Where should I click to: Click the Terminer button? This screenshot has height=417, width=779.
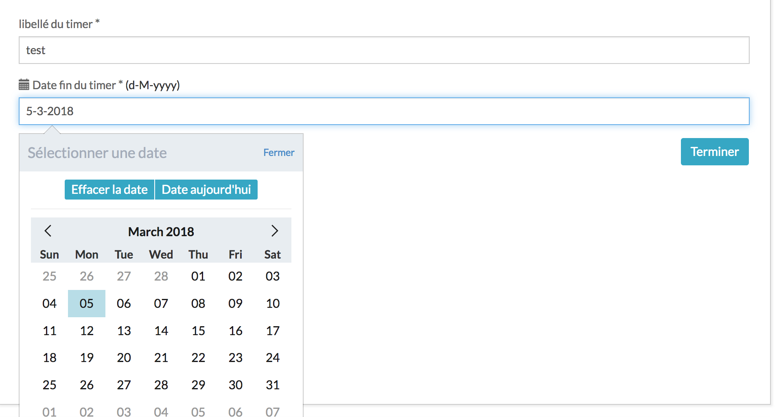tap(715, 151)
